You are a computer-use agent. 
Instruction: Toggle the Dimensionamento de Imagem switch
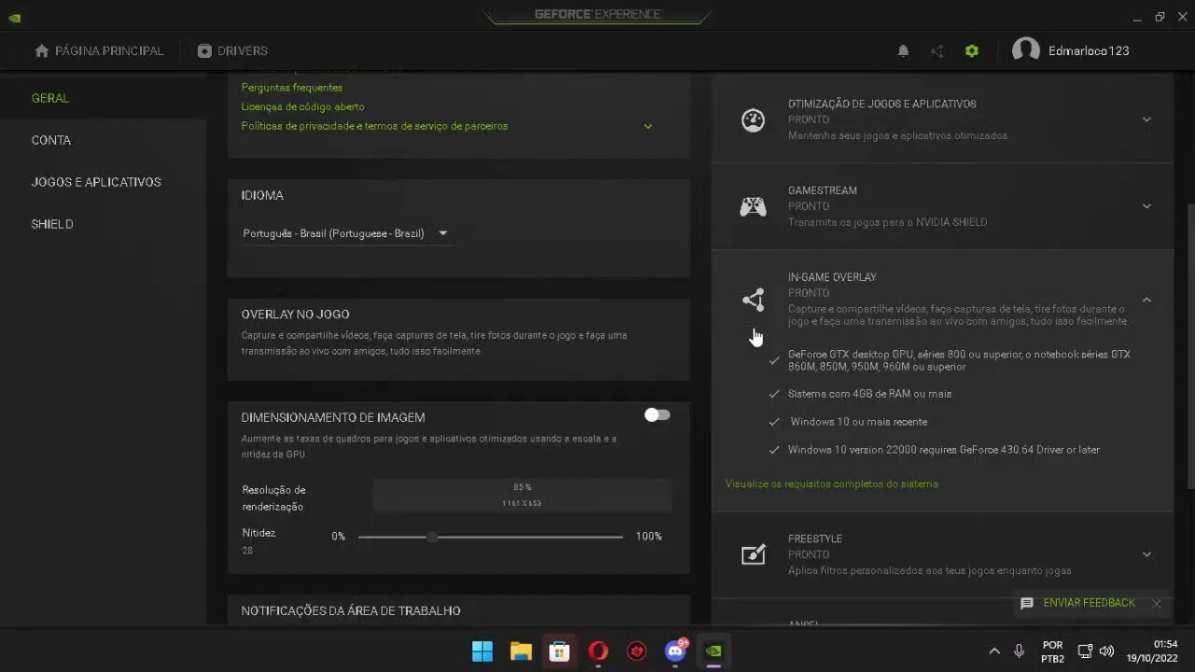tap(657, 415)
